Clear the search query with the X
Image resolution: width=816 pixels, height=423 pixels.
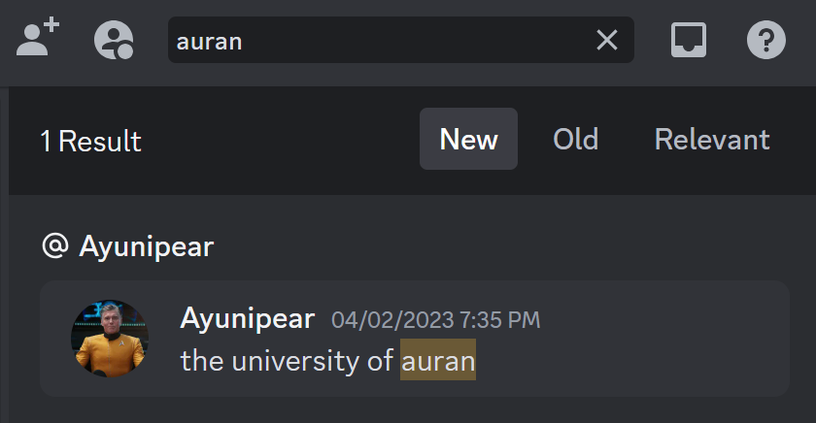606,40
